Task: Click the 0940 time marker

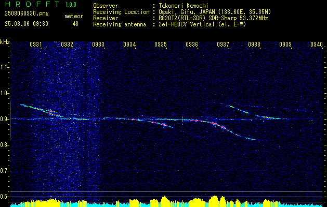Action: point(317,44)
